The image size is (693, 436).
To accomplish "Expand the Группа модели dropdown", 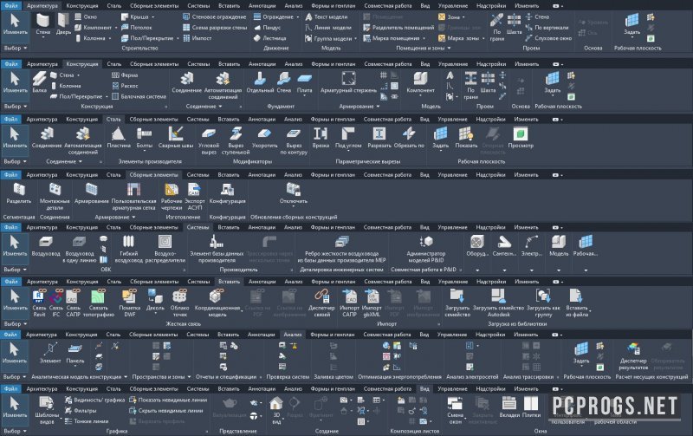I will click(x=355, y=38).
